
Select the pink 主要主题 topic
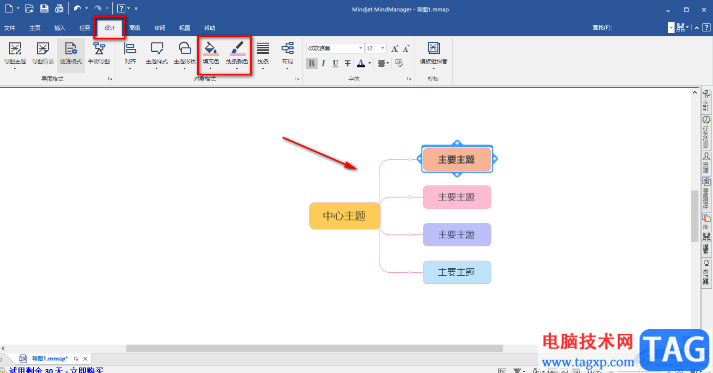click(x=457, y=197)
